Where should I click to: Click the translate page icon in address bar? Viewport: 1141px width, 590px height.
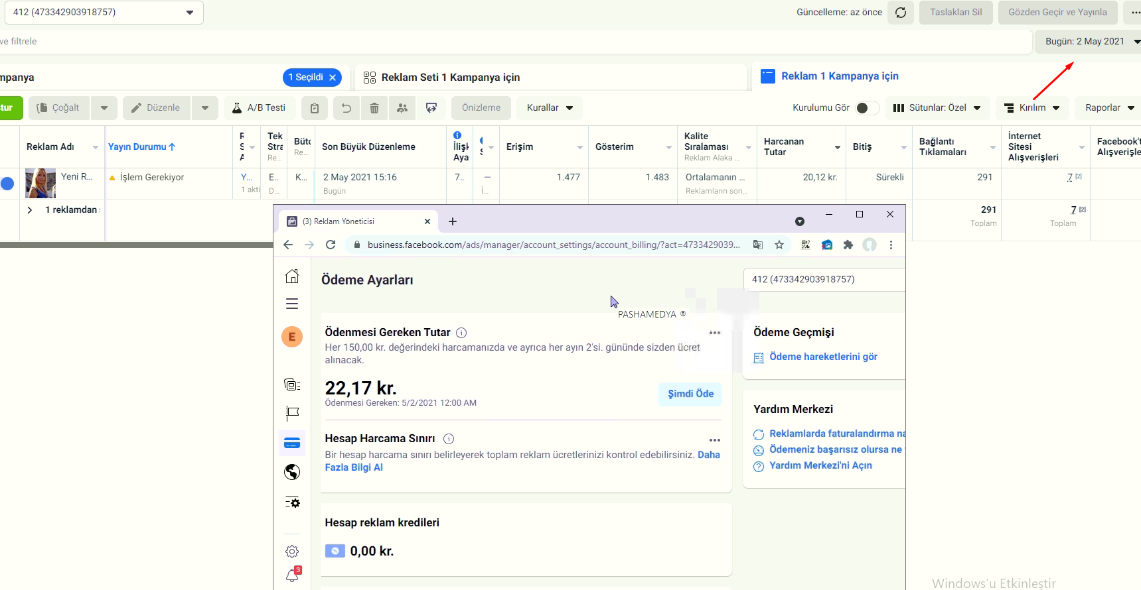click(758, 245)
